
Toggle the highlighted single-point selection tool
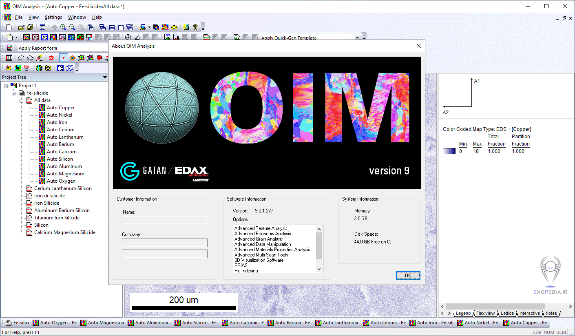point(64,57)
